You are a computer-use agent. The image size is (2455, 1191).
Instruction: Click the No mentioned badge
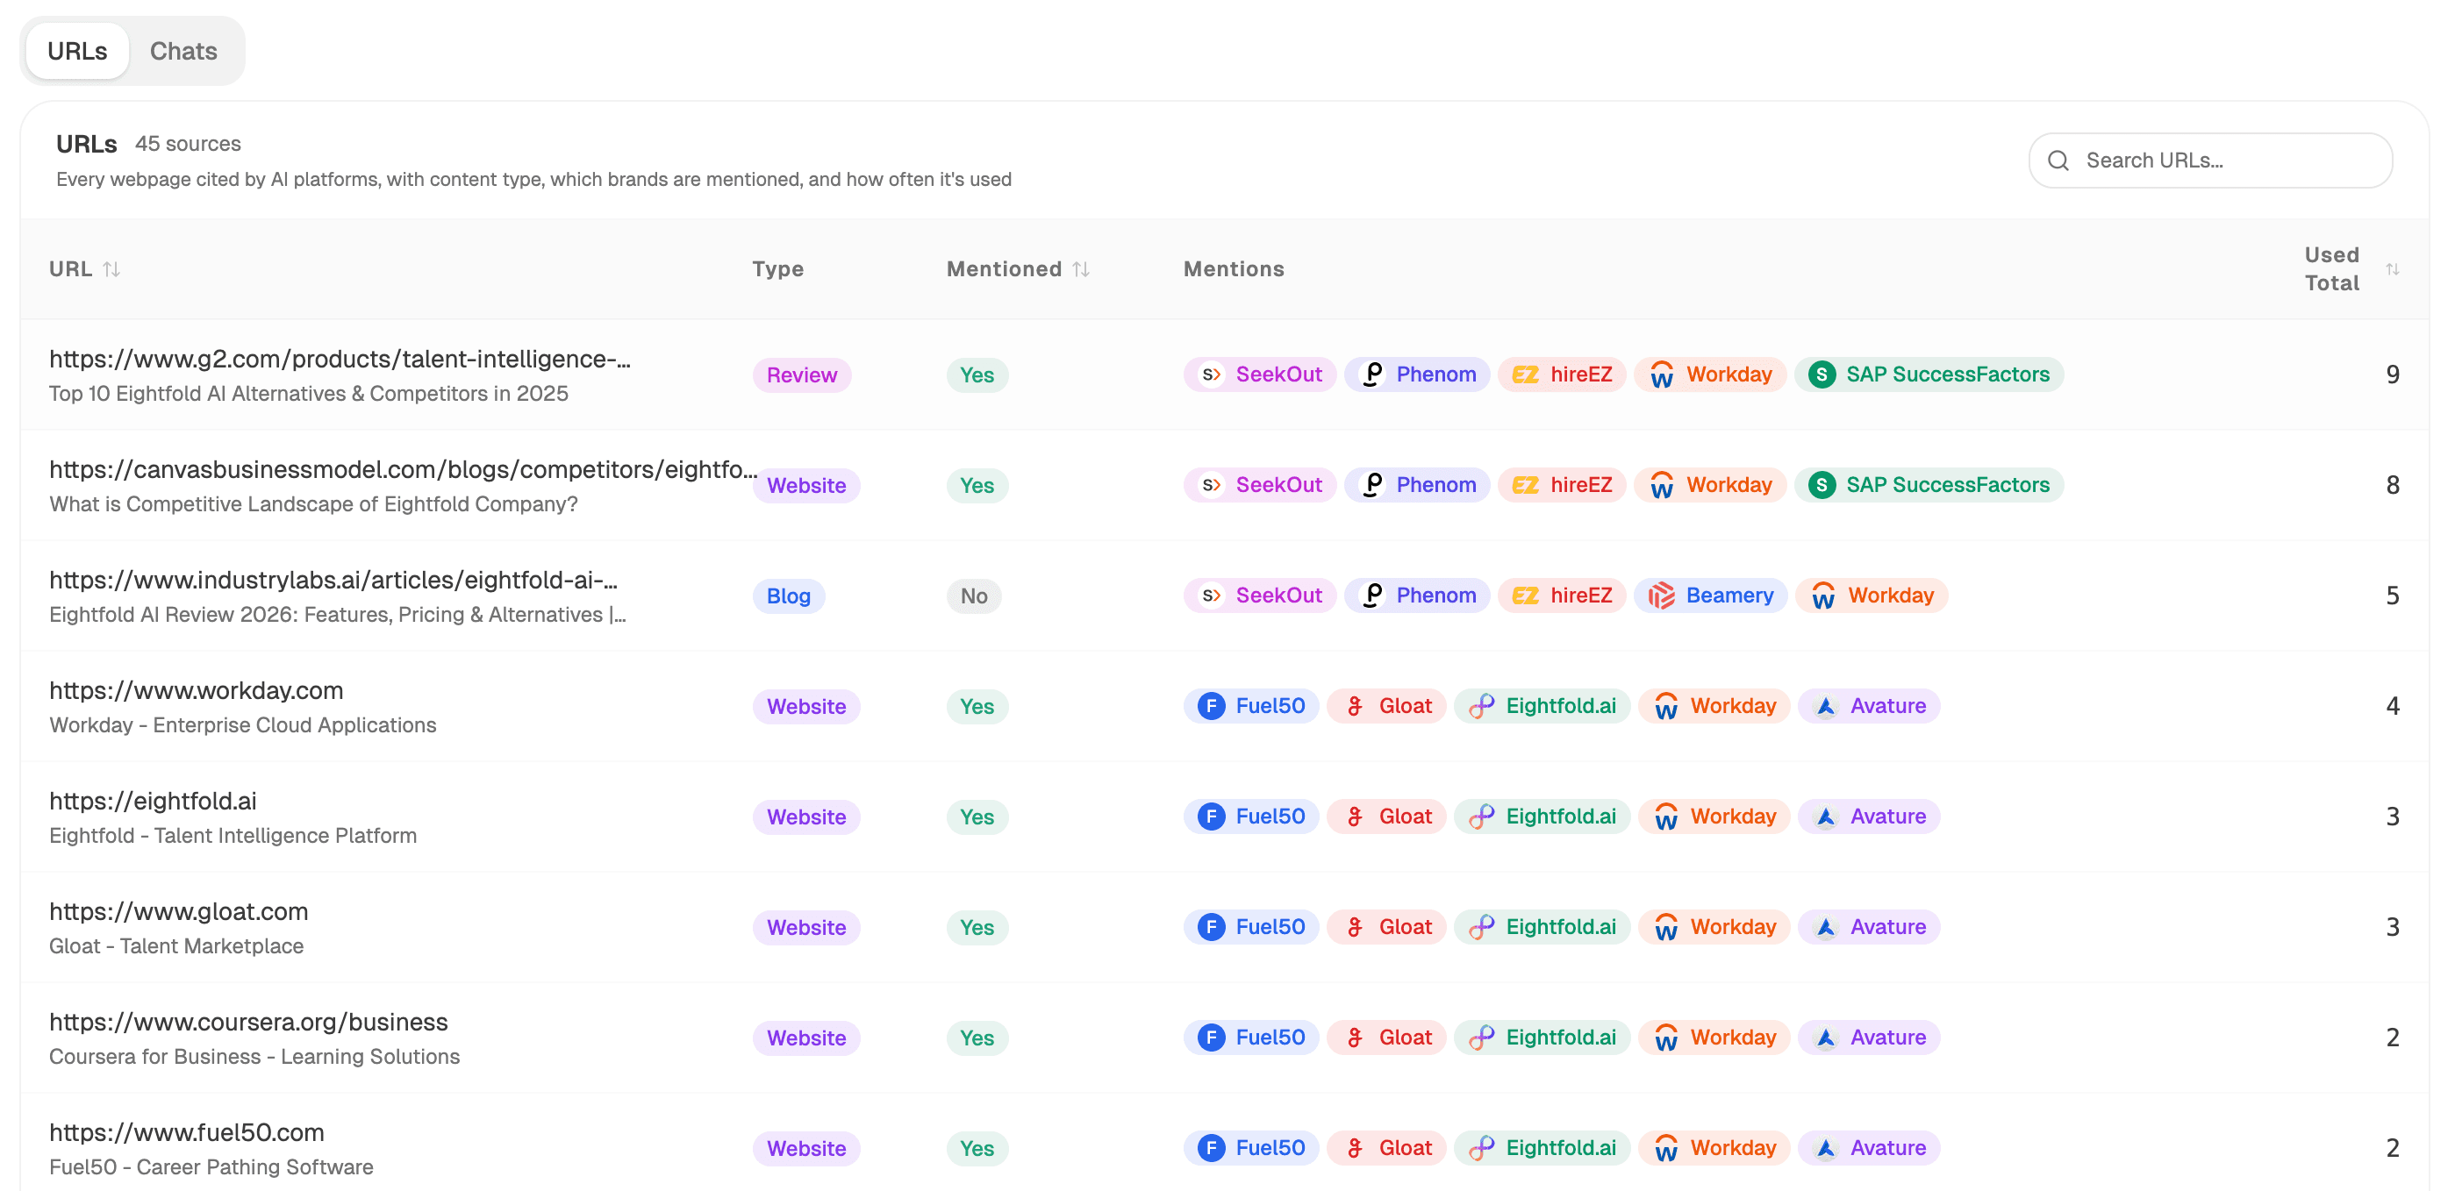pyautogui.click(x=973, y=595)
